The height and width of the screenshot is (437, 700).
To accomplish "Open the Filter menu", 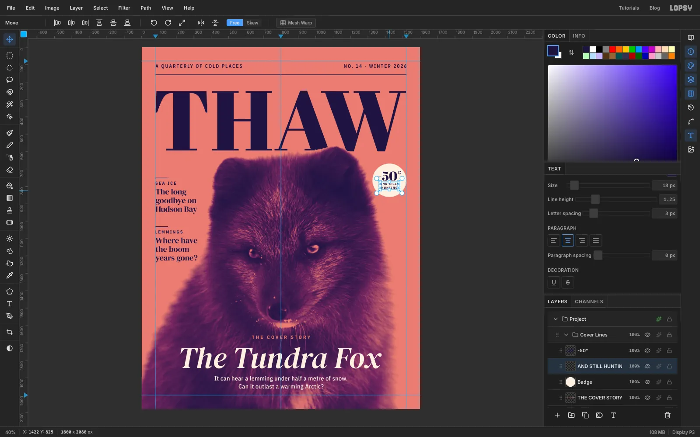I will click(124, 8).
